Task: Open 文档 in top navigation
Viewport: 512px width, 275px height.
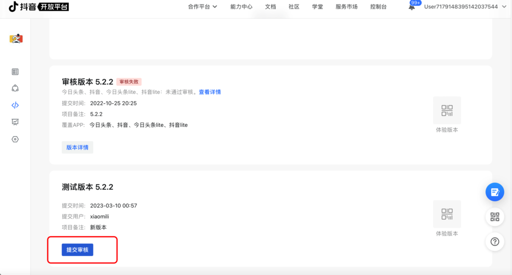Action: (270, 6)
